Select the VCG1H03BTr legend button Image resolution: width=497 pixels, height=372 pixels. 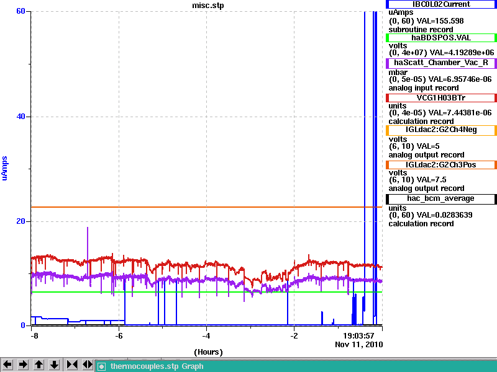click(x=441, y=98)
